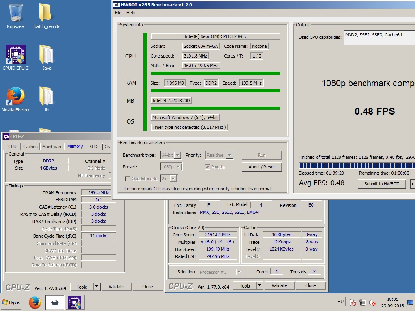Click DRAM Frequency 199.5 MHz value
This screenshot has height=311, width=415.
[x=98, y=192]
